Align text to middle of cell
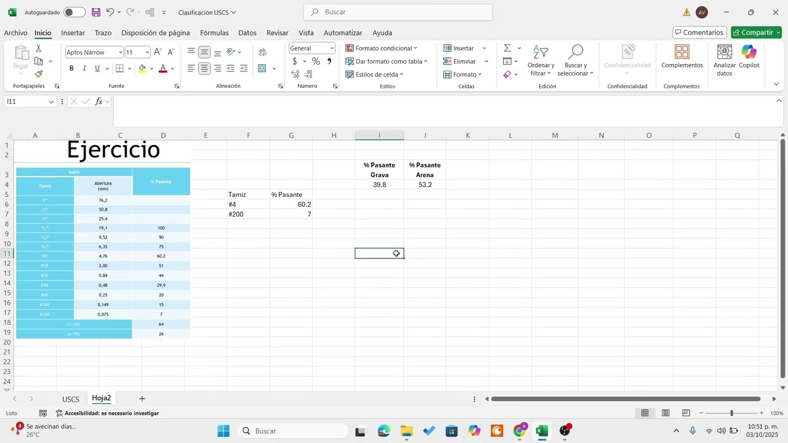This screenshot has height=443, width=788. [204, 52]
